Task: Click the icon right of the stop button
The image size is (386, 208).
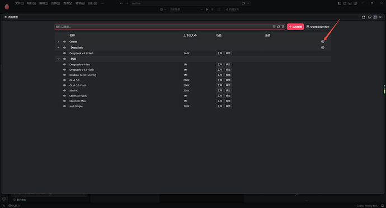Action: click(x=219, y=9)
